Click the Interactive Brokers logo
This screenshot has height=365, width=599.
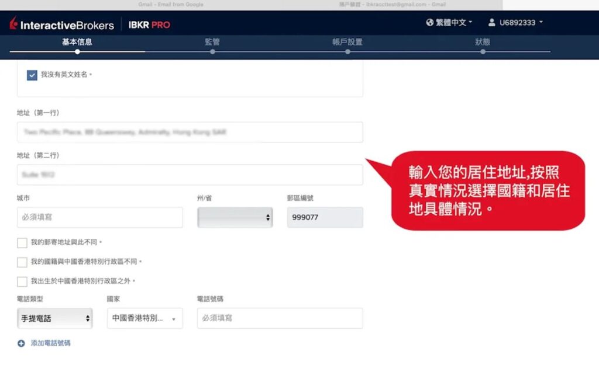61,25
